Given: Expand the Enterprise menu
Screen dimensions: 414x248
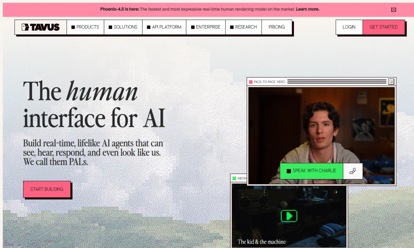Looking at the screenshot, I should coord(206,27).
